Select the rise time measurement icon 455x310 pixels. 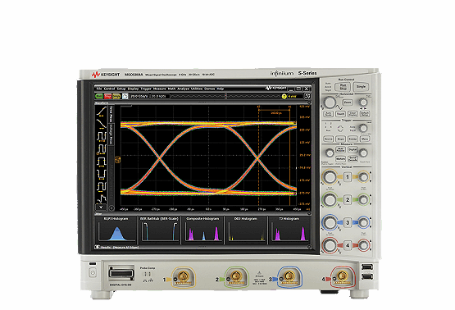pyautogui.click(x=102, y=111)
